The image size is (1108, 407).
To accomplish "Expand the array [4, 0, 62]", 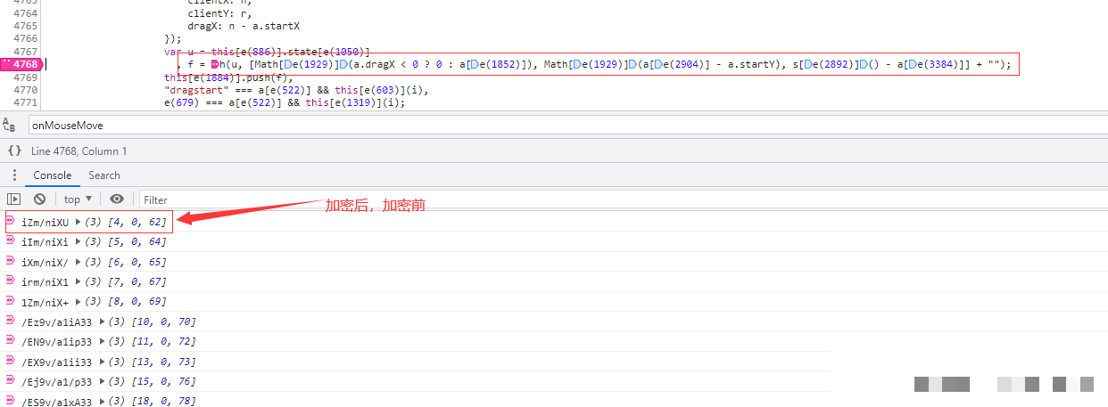I will 78,222.
